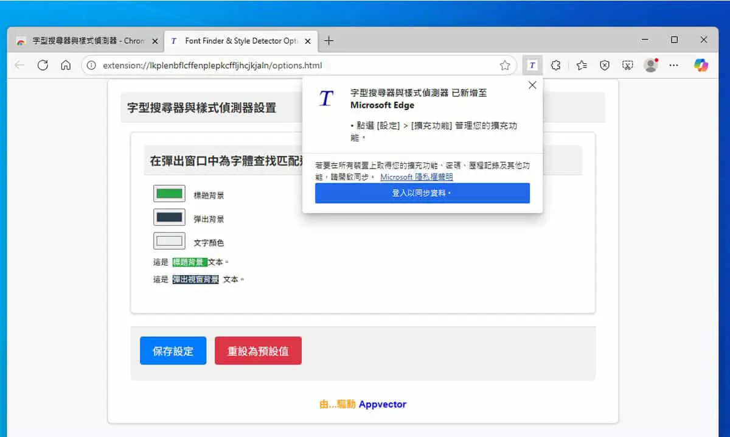The height and width of the screenshot is (437, 730).
Task: Open Browser essentials shield icon
Action: point(604,65)
